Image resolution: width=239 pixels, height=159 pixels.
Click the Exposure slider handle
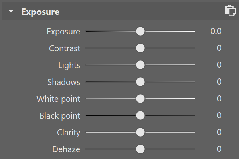point(140,31)
